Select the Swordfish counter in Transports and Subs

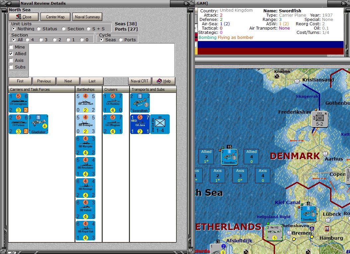[x=140, y=103]
